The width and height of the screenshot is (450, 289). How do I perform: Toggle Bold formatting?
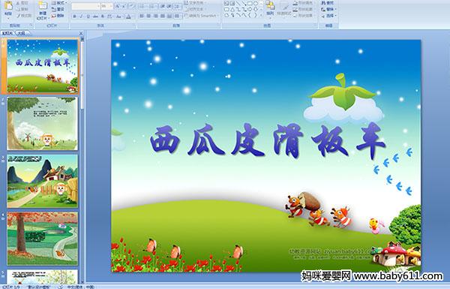74,17
